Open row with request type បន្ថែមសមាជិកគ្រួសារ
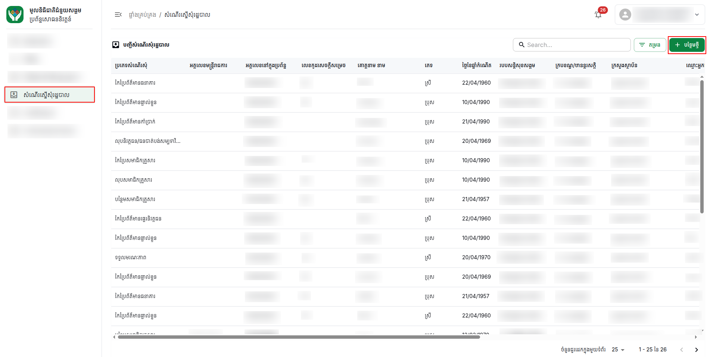Viewport: 710px width, 357px height. point(405,200)
